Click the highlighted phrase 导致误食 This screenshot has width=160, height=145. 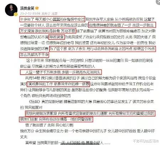(x=57, y=37)
